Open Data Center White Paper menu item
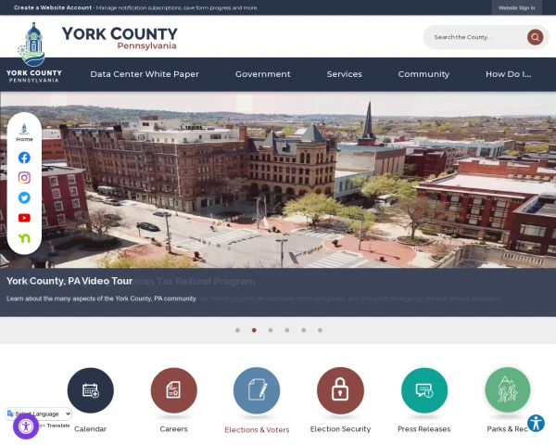The image size is (556, 445). (145, 74)
